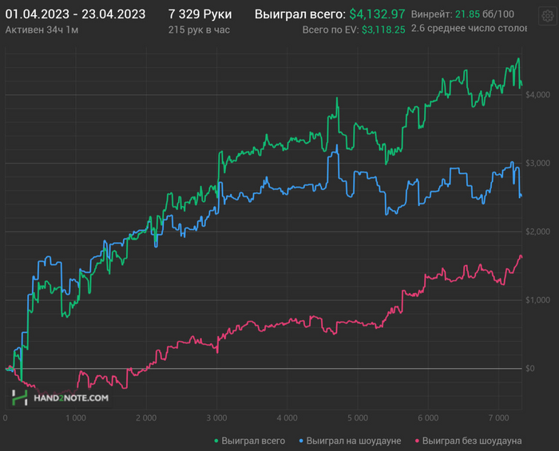Click the 'Выиграл всего:' header label
Screen dimensions: 559x451
point(300,14)
